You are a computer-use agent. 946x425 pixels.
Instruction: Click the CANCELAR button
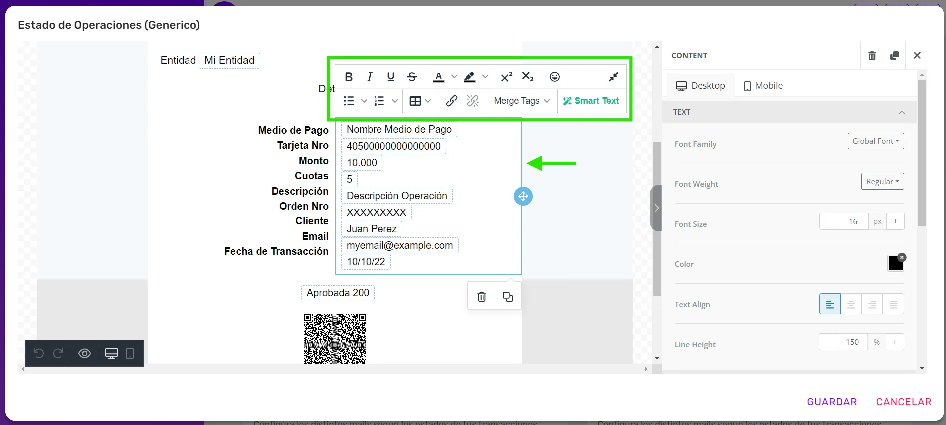pyautogui.click(x=904, y=402)
